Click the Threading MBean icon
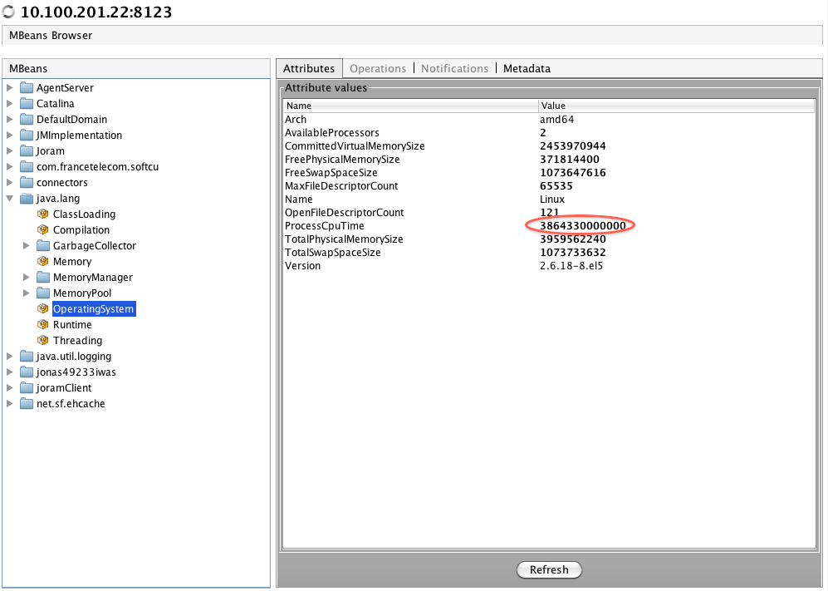 (42, 341)
